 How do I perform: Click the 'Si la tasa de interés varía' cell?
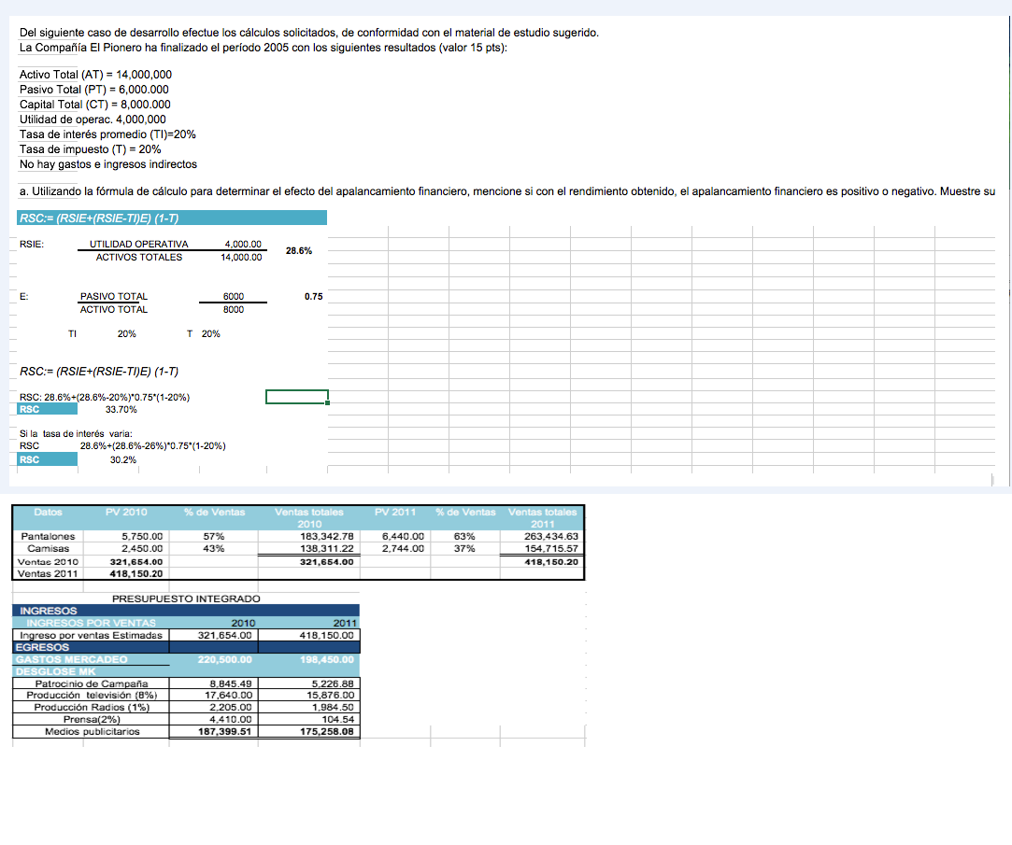[x=76, y=433]
